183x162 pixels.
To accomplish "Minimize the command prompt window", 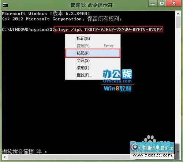I will tap(153, 3).
